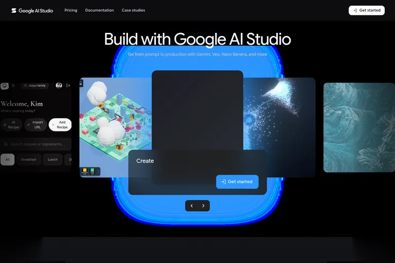Click the Add Recipe button

pyautogui.click(x=60, y=125)
